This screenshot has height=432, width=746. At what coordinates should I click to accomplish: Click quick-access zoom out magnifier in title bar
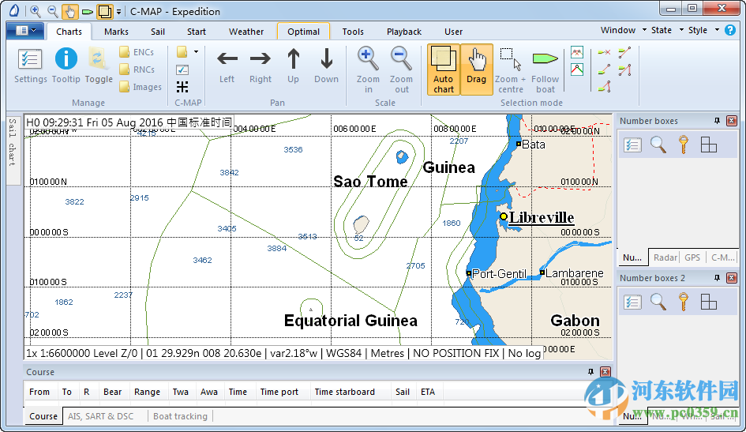click(x=52, y=11)
